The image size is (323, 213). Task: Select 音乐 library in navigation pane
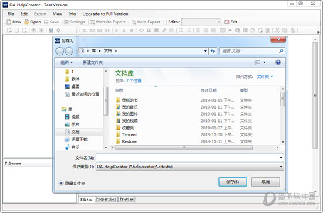tap(72, 147)
